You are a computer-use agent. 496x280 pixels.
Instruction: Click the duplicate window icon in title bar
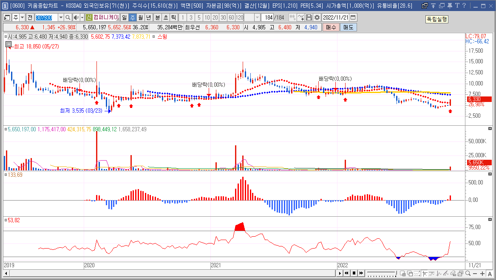coord(442,6)
